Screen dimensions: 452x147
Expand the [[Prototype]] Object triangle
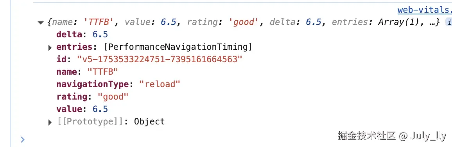coord(50,122)
